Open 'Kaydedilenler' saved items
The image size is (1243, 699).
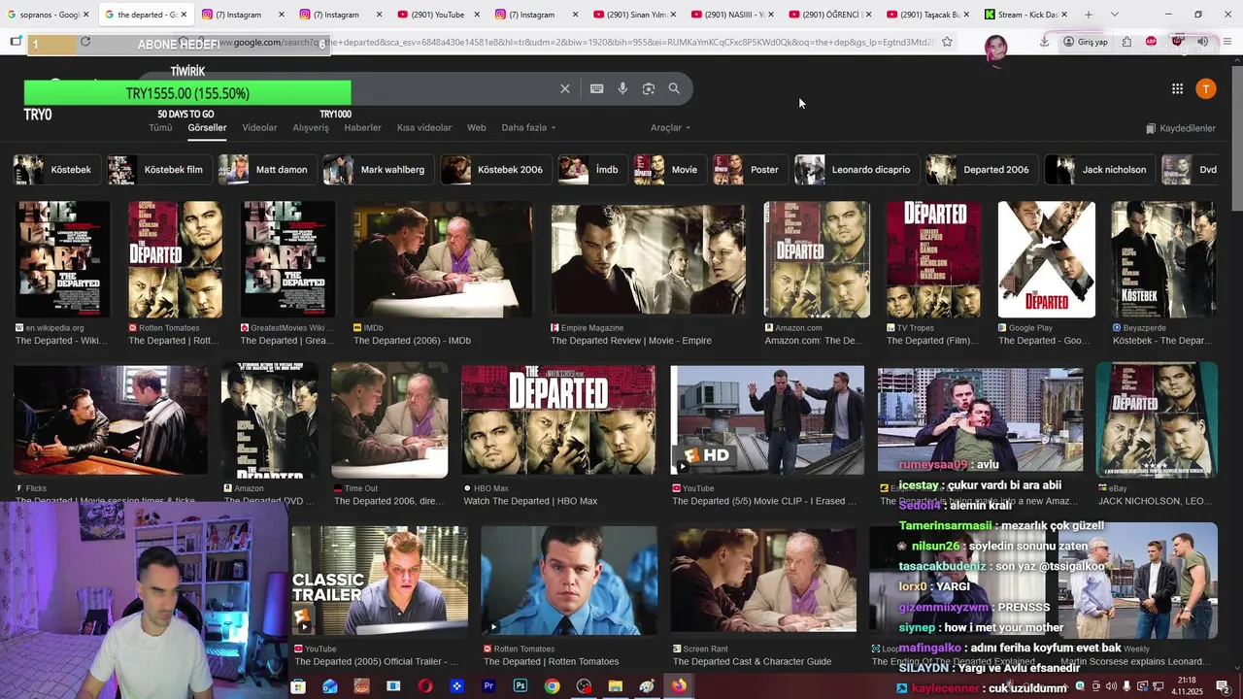(x=1181, y=128)
